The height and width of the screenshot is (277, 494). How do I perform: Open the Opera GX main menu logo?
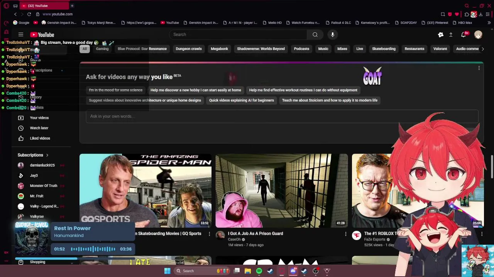pos(6,6)
